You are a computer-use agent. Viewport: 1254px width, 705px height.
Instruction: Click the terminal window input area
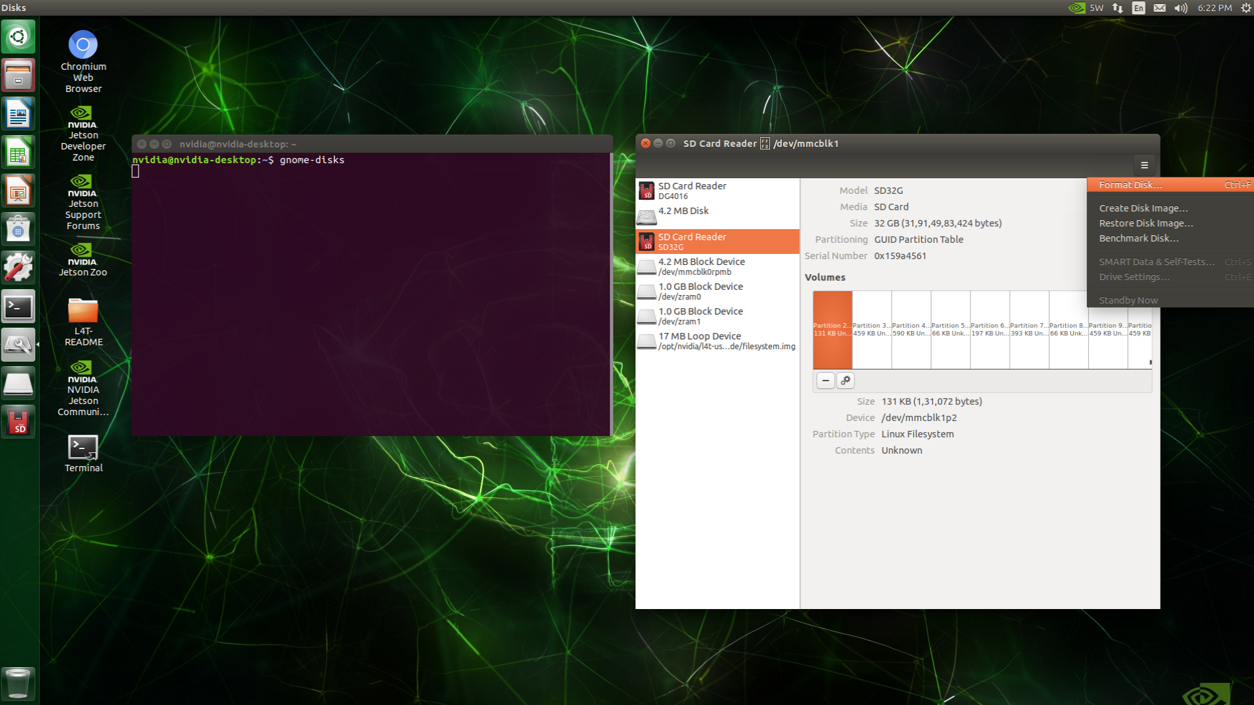[x=371, y=294]
